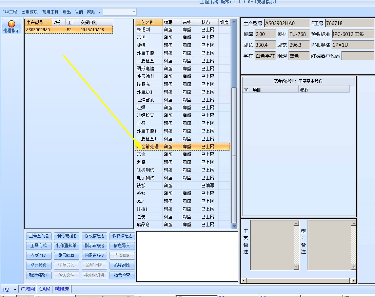
Task: Click the 生产型号 input field
Action: click(x=287, y=23)
